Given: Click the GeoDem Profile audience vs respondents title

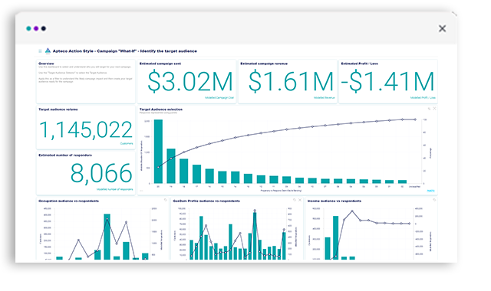Looking at the screenshot, I should 206,201.
